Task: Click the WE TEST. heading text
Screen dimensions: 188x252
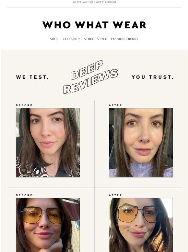Action: tap(32, 77)
